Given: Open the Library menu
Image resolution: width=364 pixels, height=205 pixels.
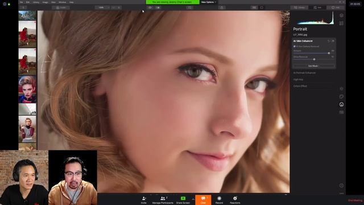Looking at the screenshot, I should (x=36, y=2).
